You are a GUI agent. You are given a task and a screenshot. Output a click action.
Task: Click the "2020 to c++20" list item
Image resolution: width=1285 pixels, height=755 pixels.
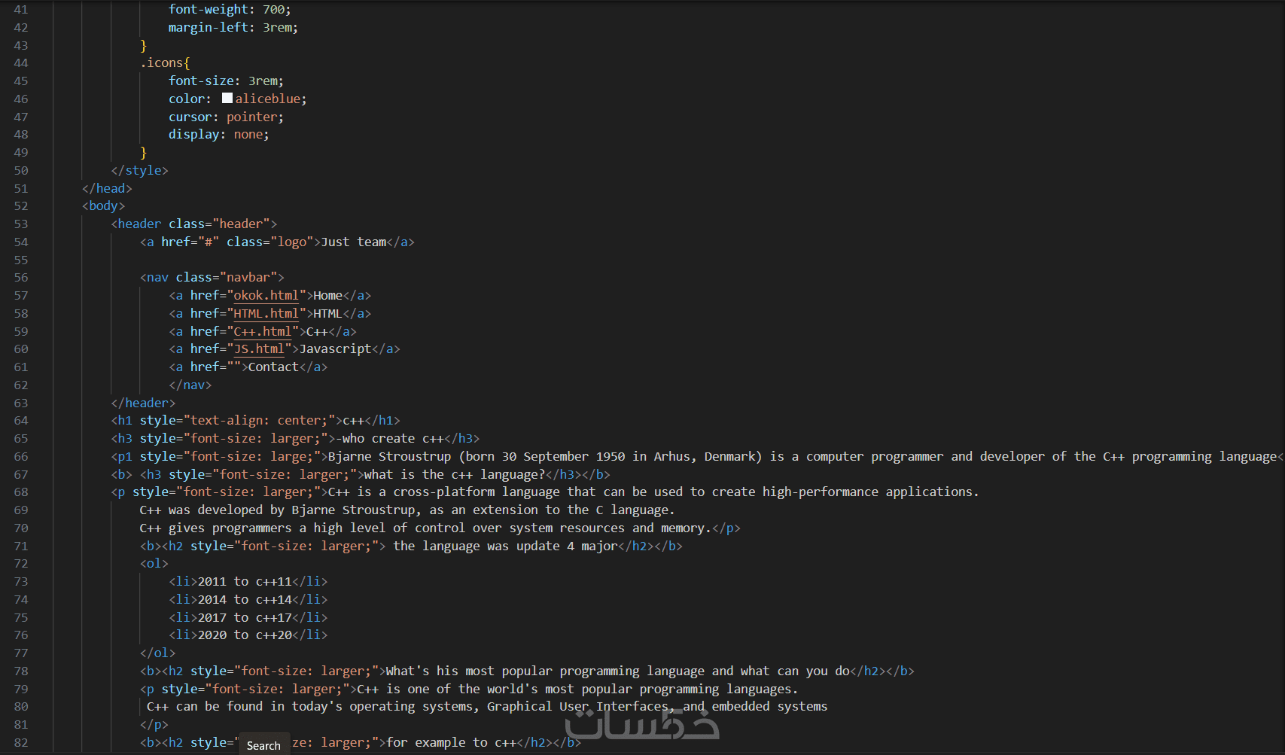click(x=245, y=635)
